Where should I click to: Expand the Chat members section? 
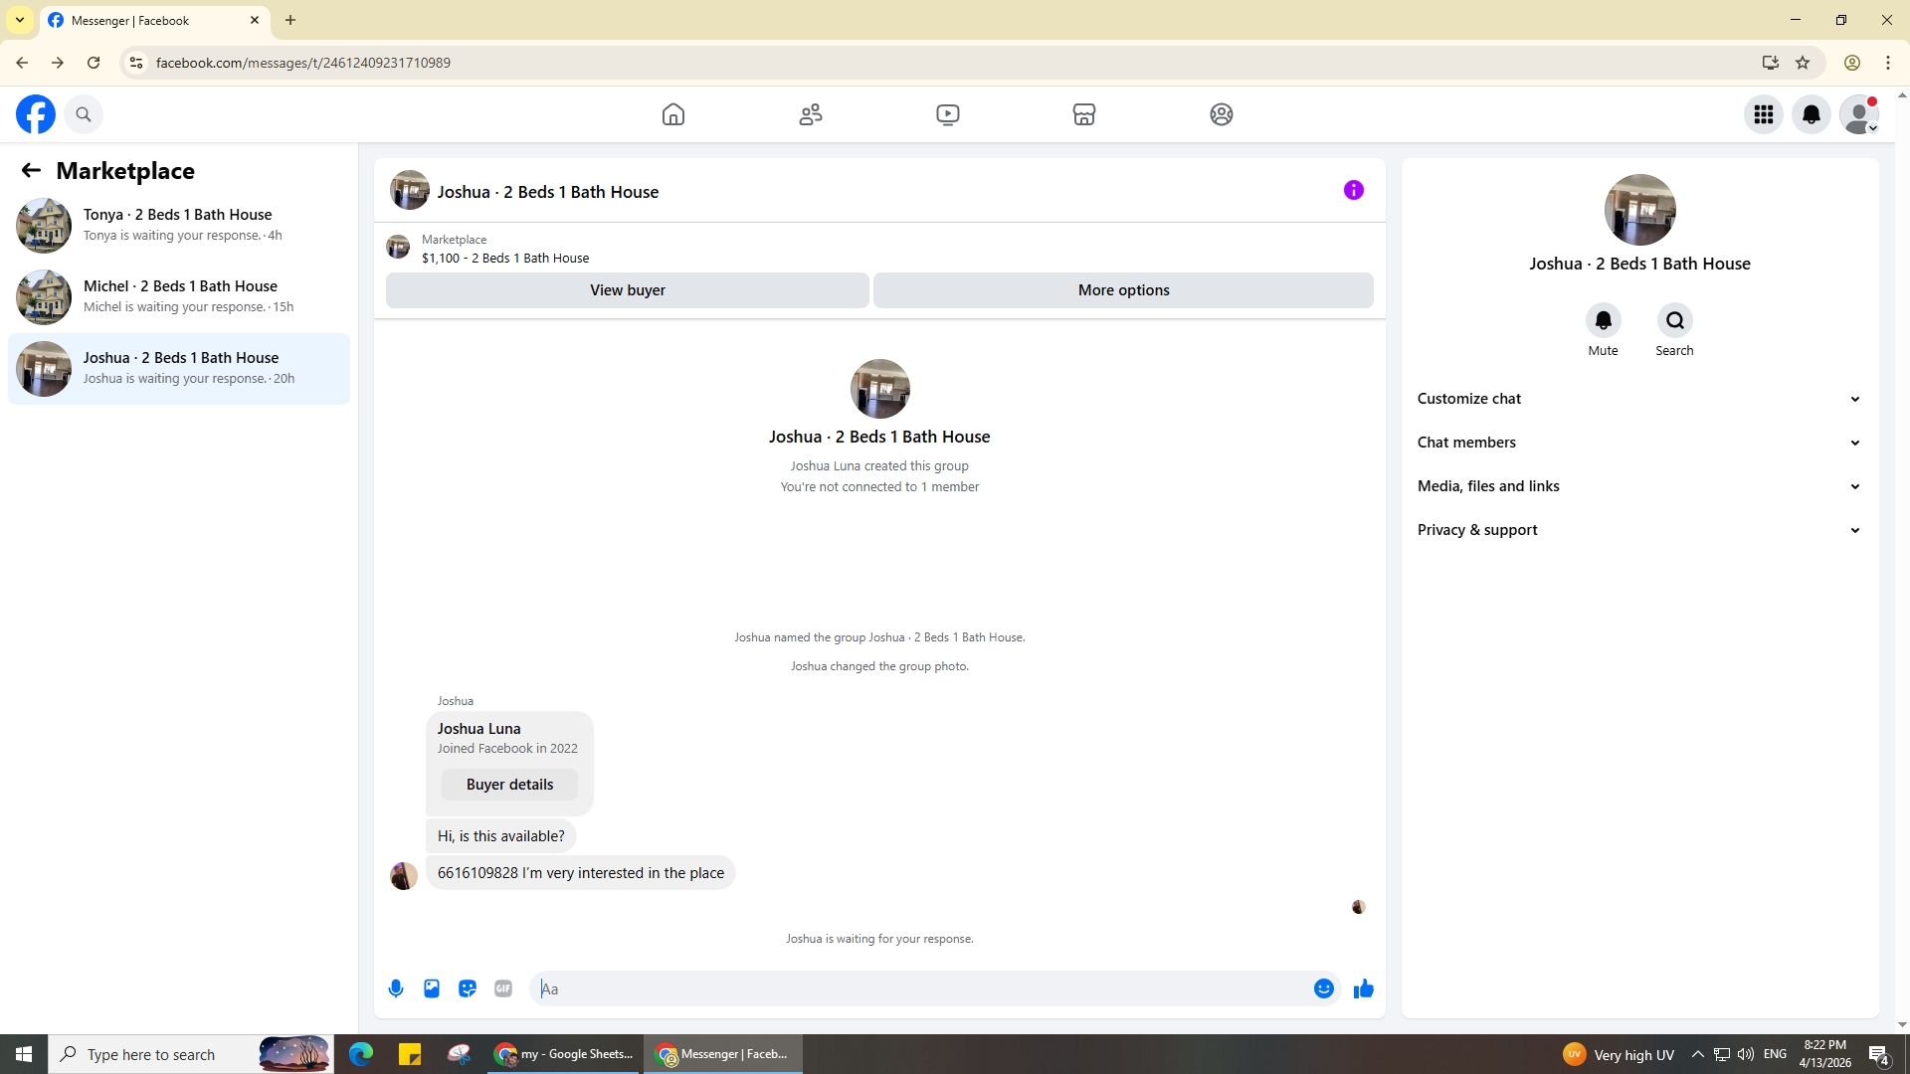tap(1639, 443)
